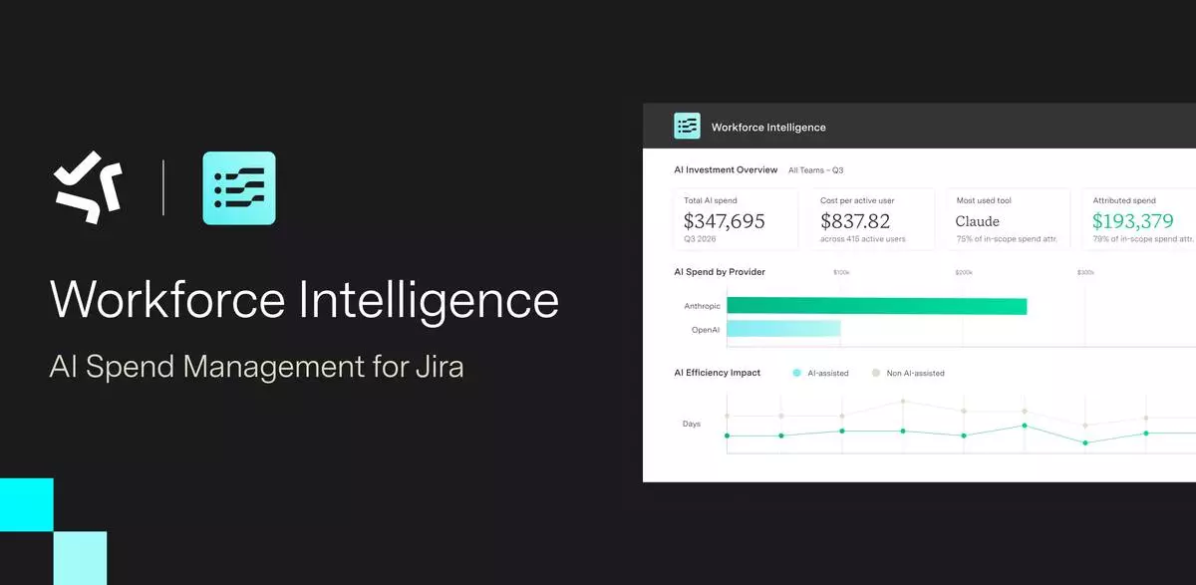The height and width of the screenshot is (585, 1196).
Task: Click the 'Non AI-assisted' legend label
Action: point(916,373)
